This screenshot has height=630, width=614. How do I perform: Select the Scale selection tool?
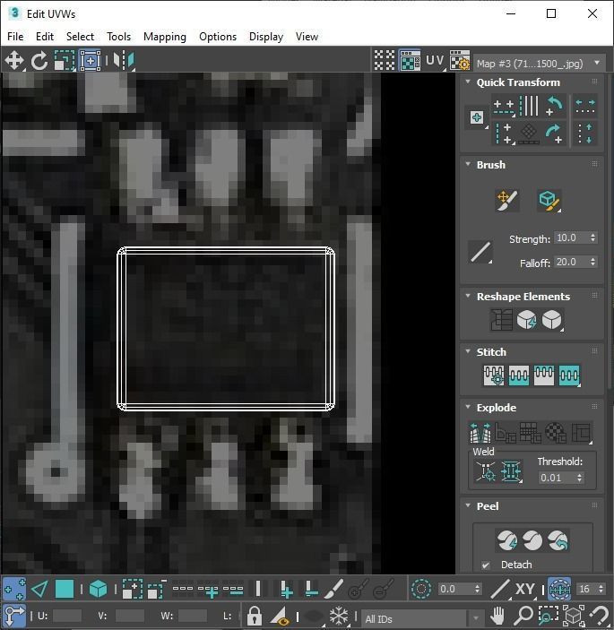(x=65, y=61)
